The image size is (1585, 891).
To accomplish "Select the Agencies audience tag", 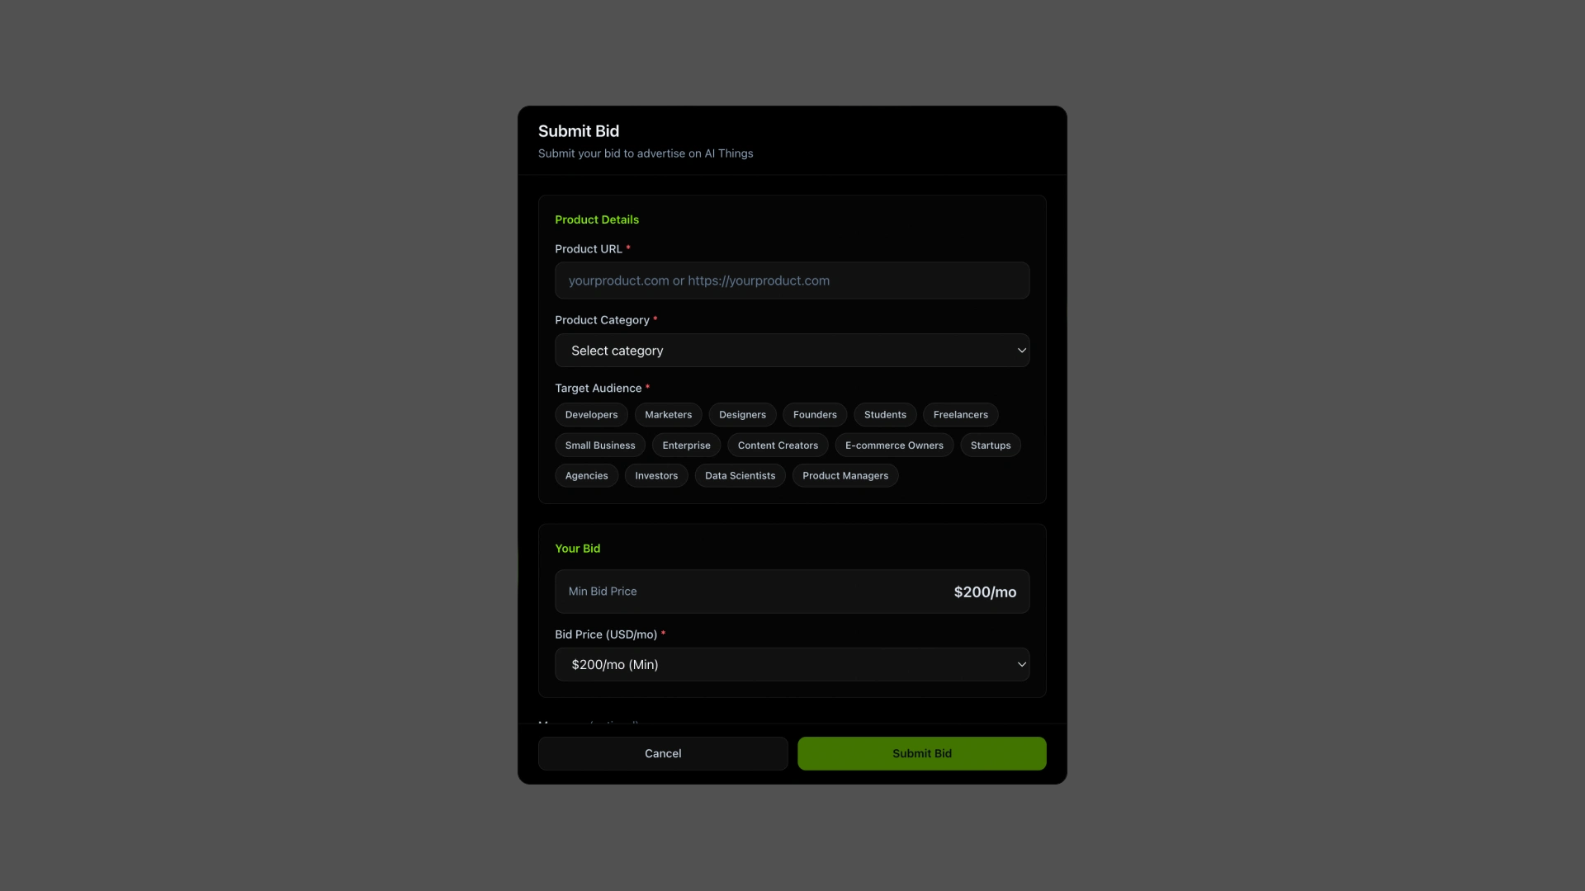I will click(586, 475).
